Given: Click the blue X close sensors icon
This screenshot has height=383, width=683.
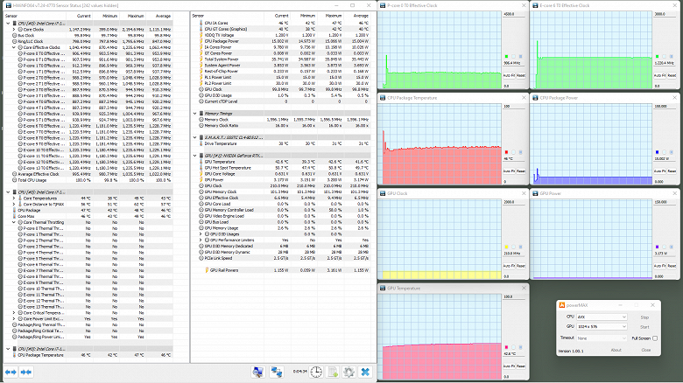Looking at the screenshot, I should [365, 372].
